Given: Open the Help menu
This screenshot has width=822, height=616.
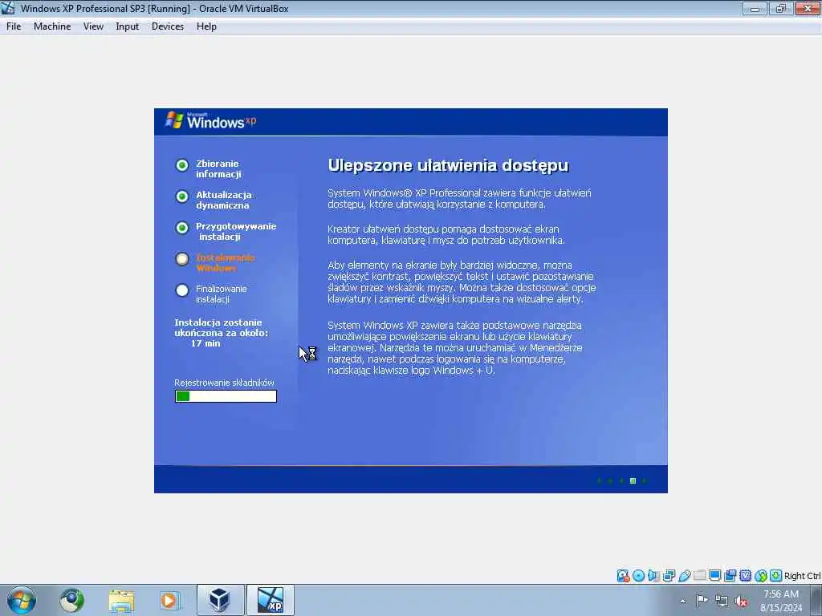Looking at the screenshot, I should (x=206, y=26).
